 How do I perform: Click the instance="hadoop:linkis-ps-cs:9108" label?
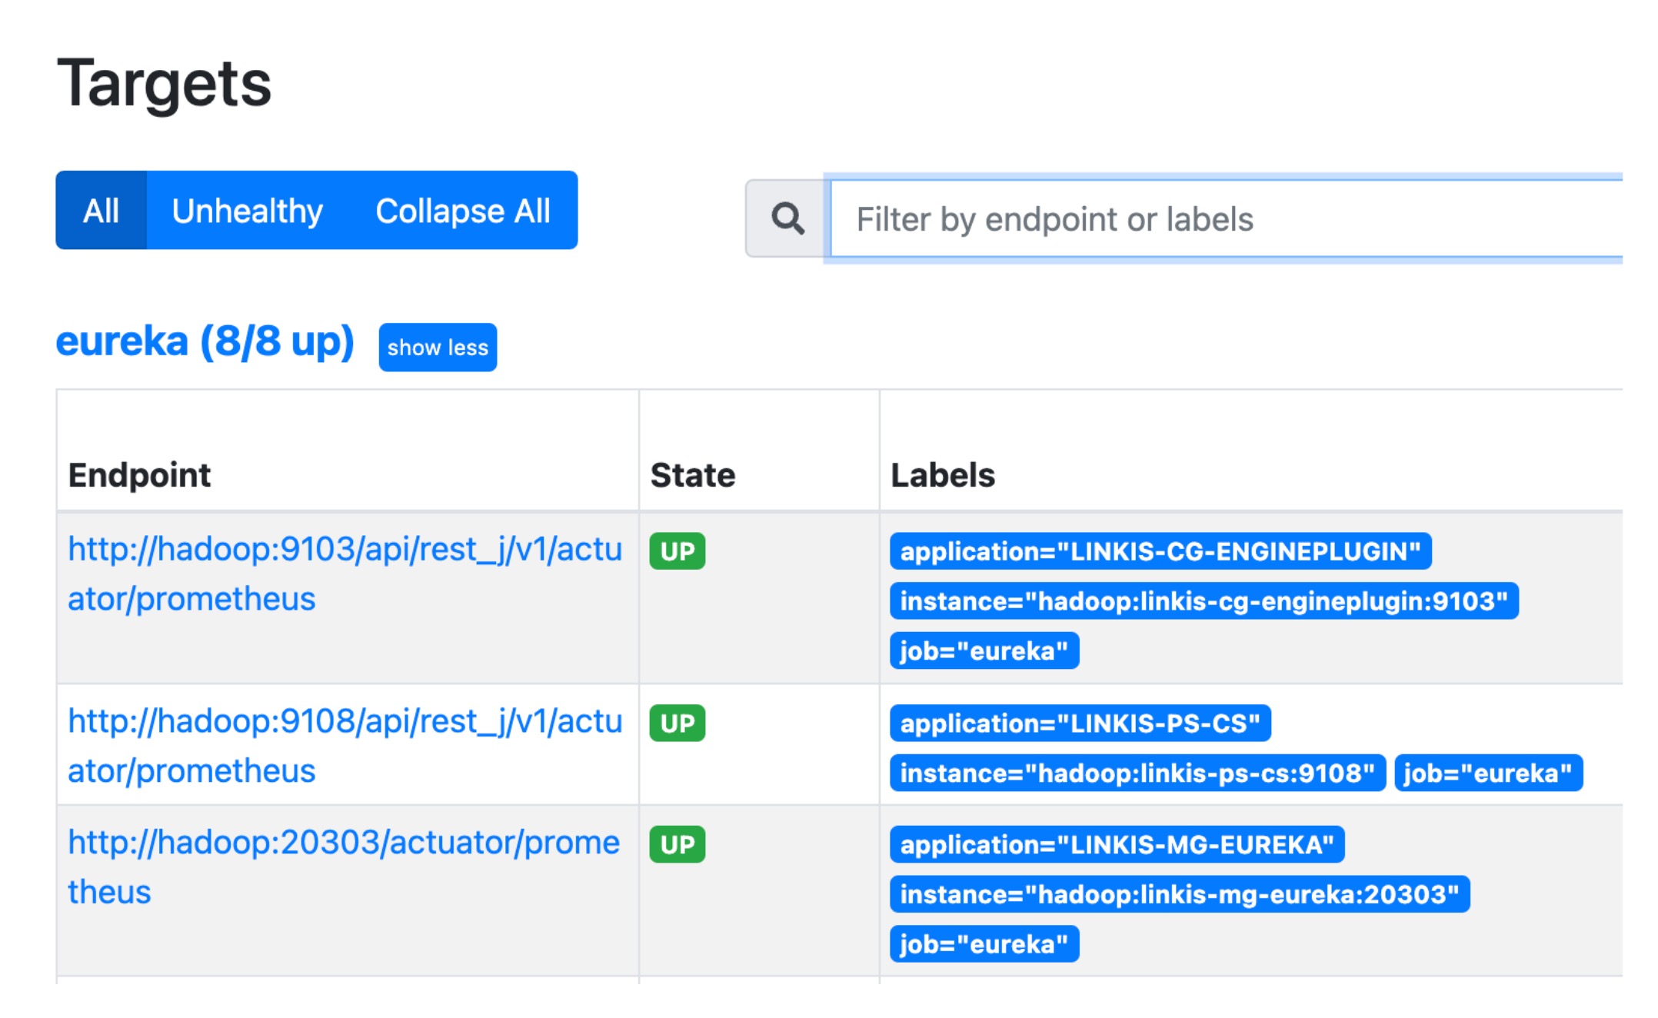tap(1137, 773)
